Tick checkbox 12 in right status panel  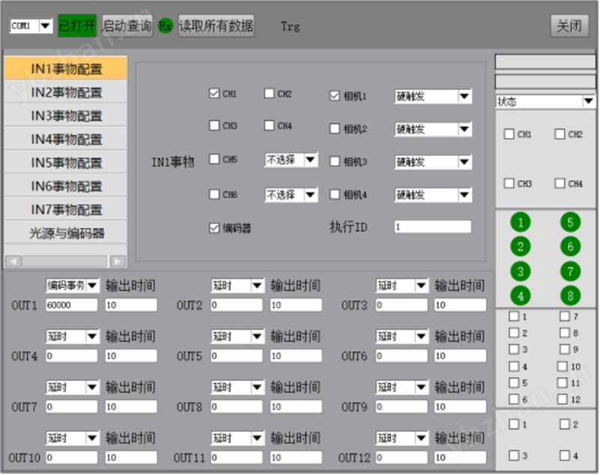(x=562, y=399)
